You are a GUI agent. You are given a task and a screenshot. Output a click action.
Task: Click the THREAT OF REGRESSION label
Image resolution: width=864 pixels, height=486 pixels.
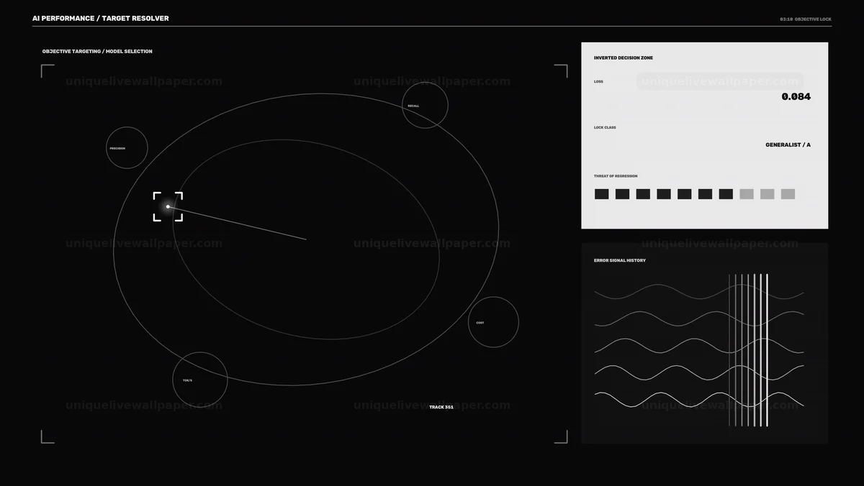616,176
